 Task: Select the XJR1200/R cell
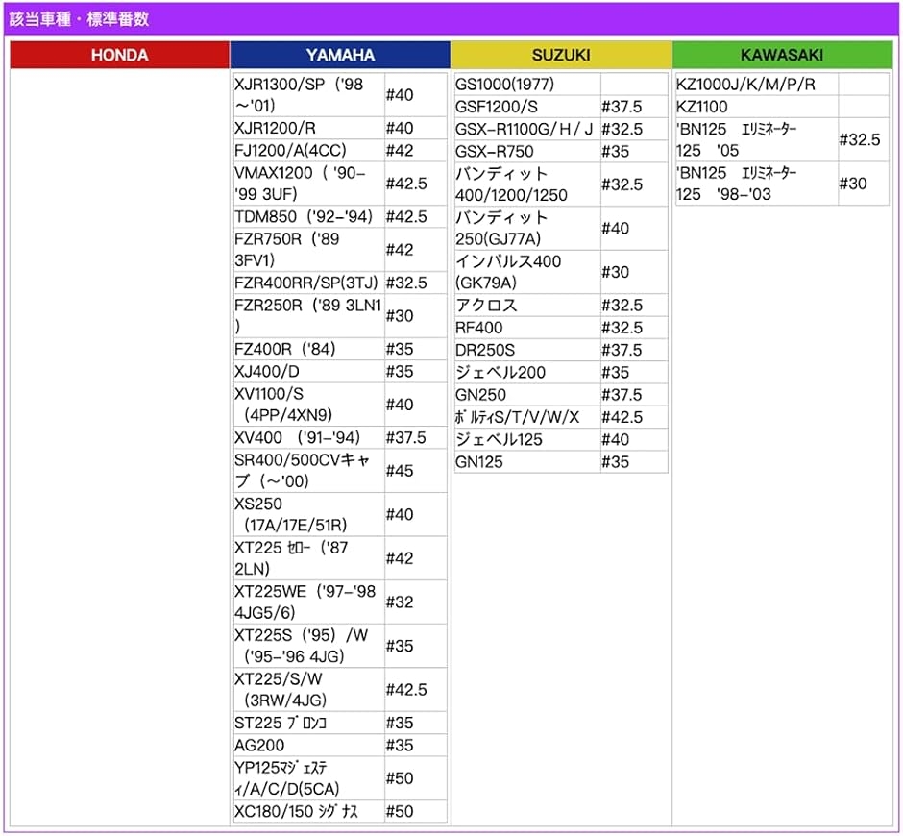(x=308, y=128)
